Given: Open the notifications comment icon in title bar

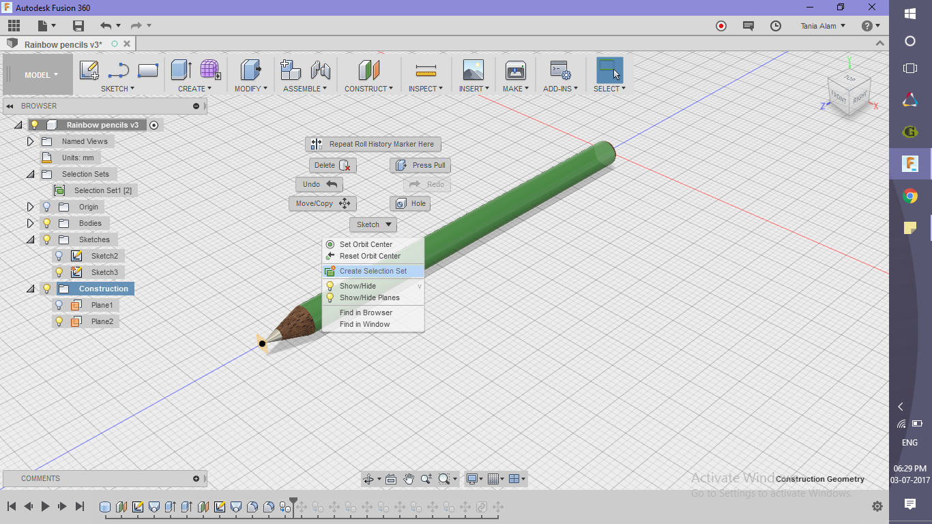Looking at the screenshot, I should 748,26.
